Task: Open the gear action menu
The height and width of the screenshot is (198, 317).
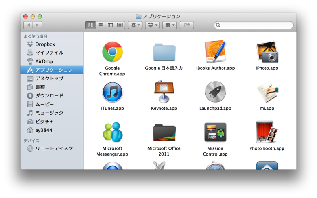Action: click(135, 25)
